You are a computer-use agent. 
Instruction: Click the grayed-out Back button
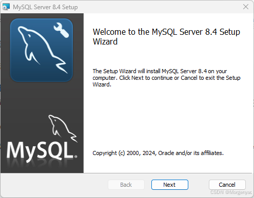pyautogui.click(x=126, y=185)
